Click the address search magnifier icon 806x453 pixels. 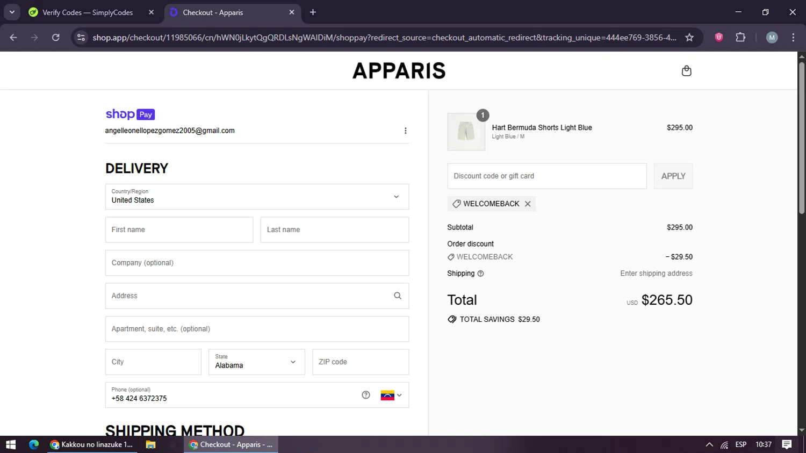(398, 296)
